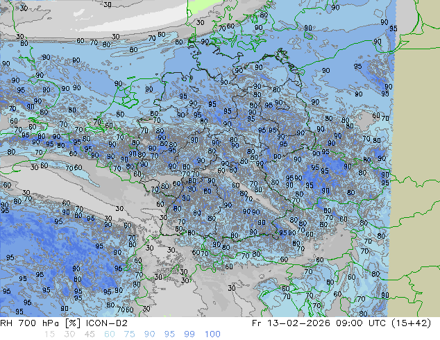Click the 'Fr 13-02-2026' date text

[291, 323]
